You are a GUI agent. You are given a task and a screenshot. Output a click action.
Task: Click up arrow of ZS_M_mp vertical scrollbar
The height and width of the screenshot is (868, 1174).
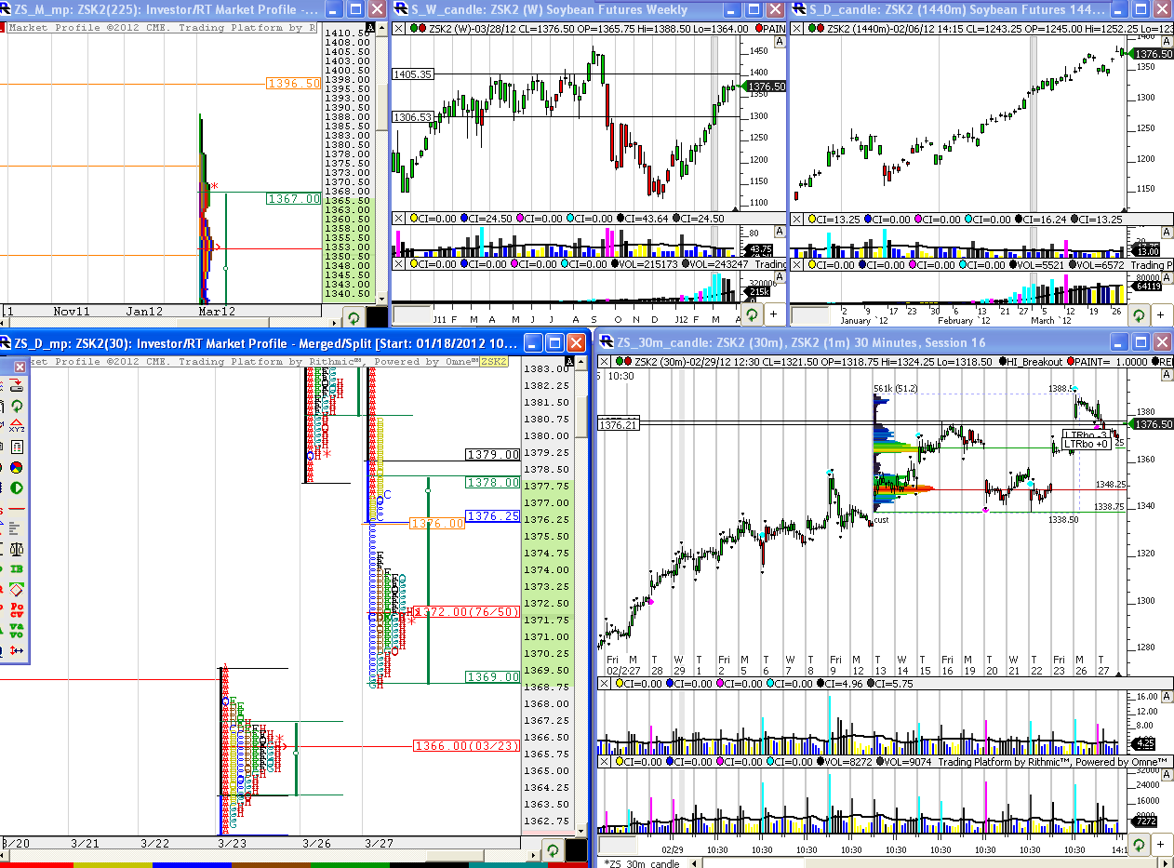point(381,28)
